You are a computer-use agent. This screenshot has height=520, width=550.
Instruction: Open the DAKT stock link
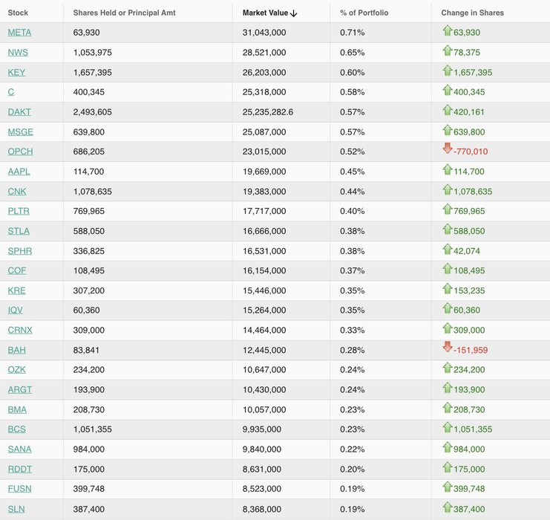point(19,112)
